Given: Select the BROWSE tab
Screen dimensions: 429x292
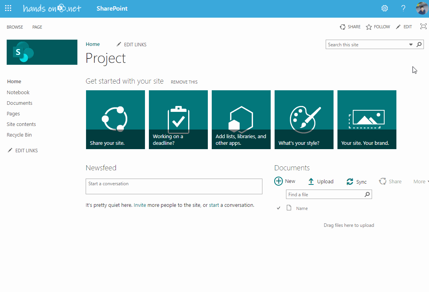Looking at the screenshot, I should [15, 27].
